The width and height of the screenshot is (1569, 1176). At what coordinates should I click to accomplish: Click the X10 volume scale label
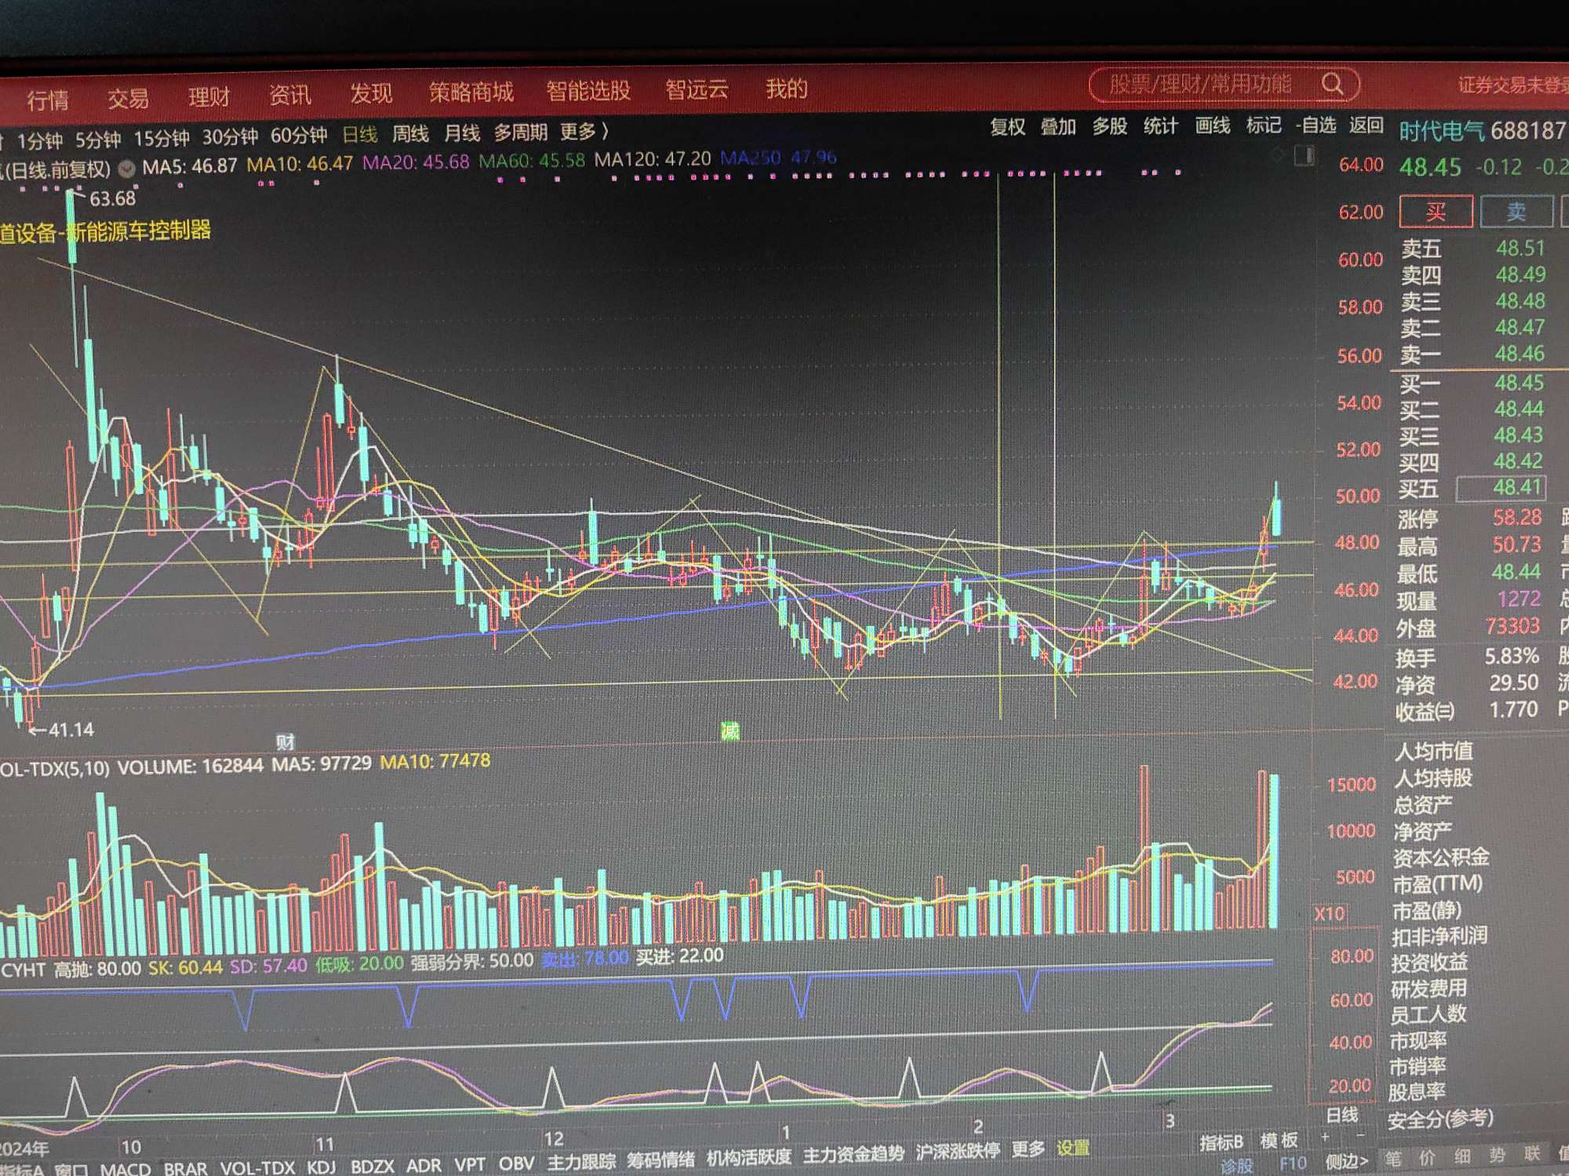point(1330,913)
